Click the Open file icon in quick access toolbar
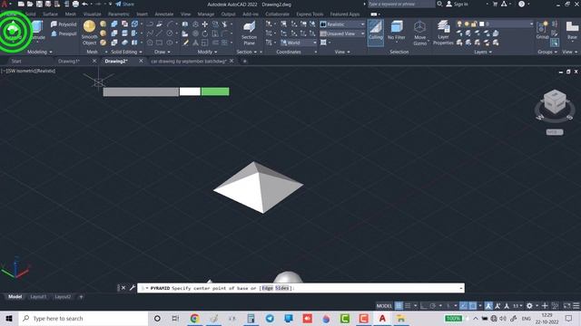This screenshot has height=326, width=581. coord(30,4)
